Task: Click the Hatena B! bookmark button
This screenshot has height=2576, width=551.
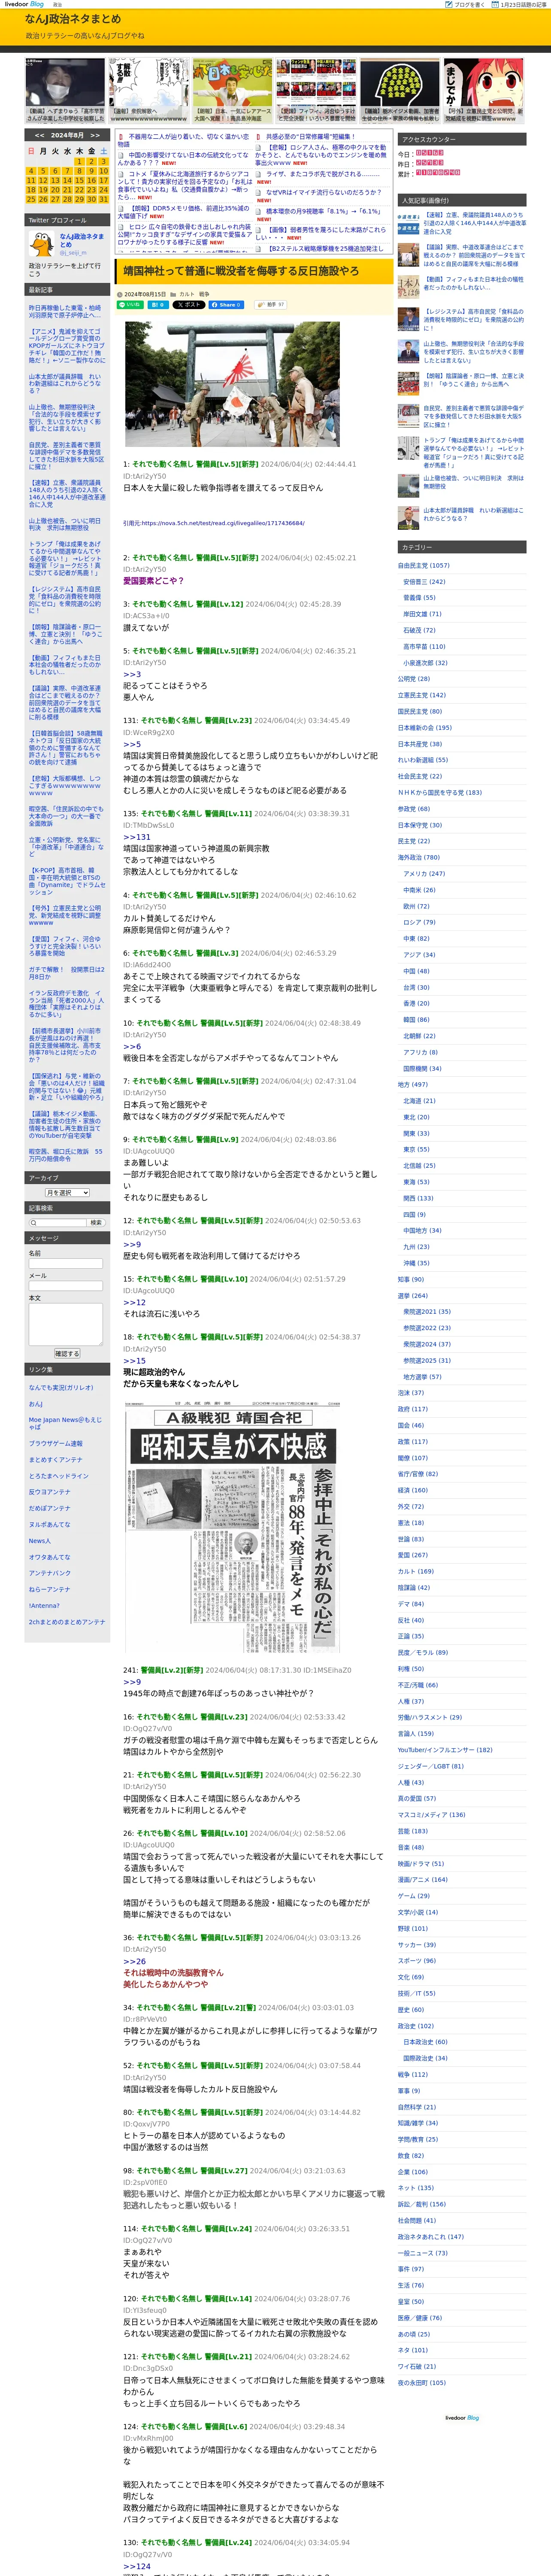Action: 158,304
